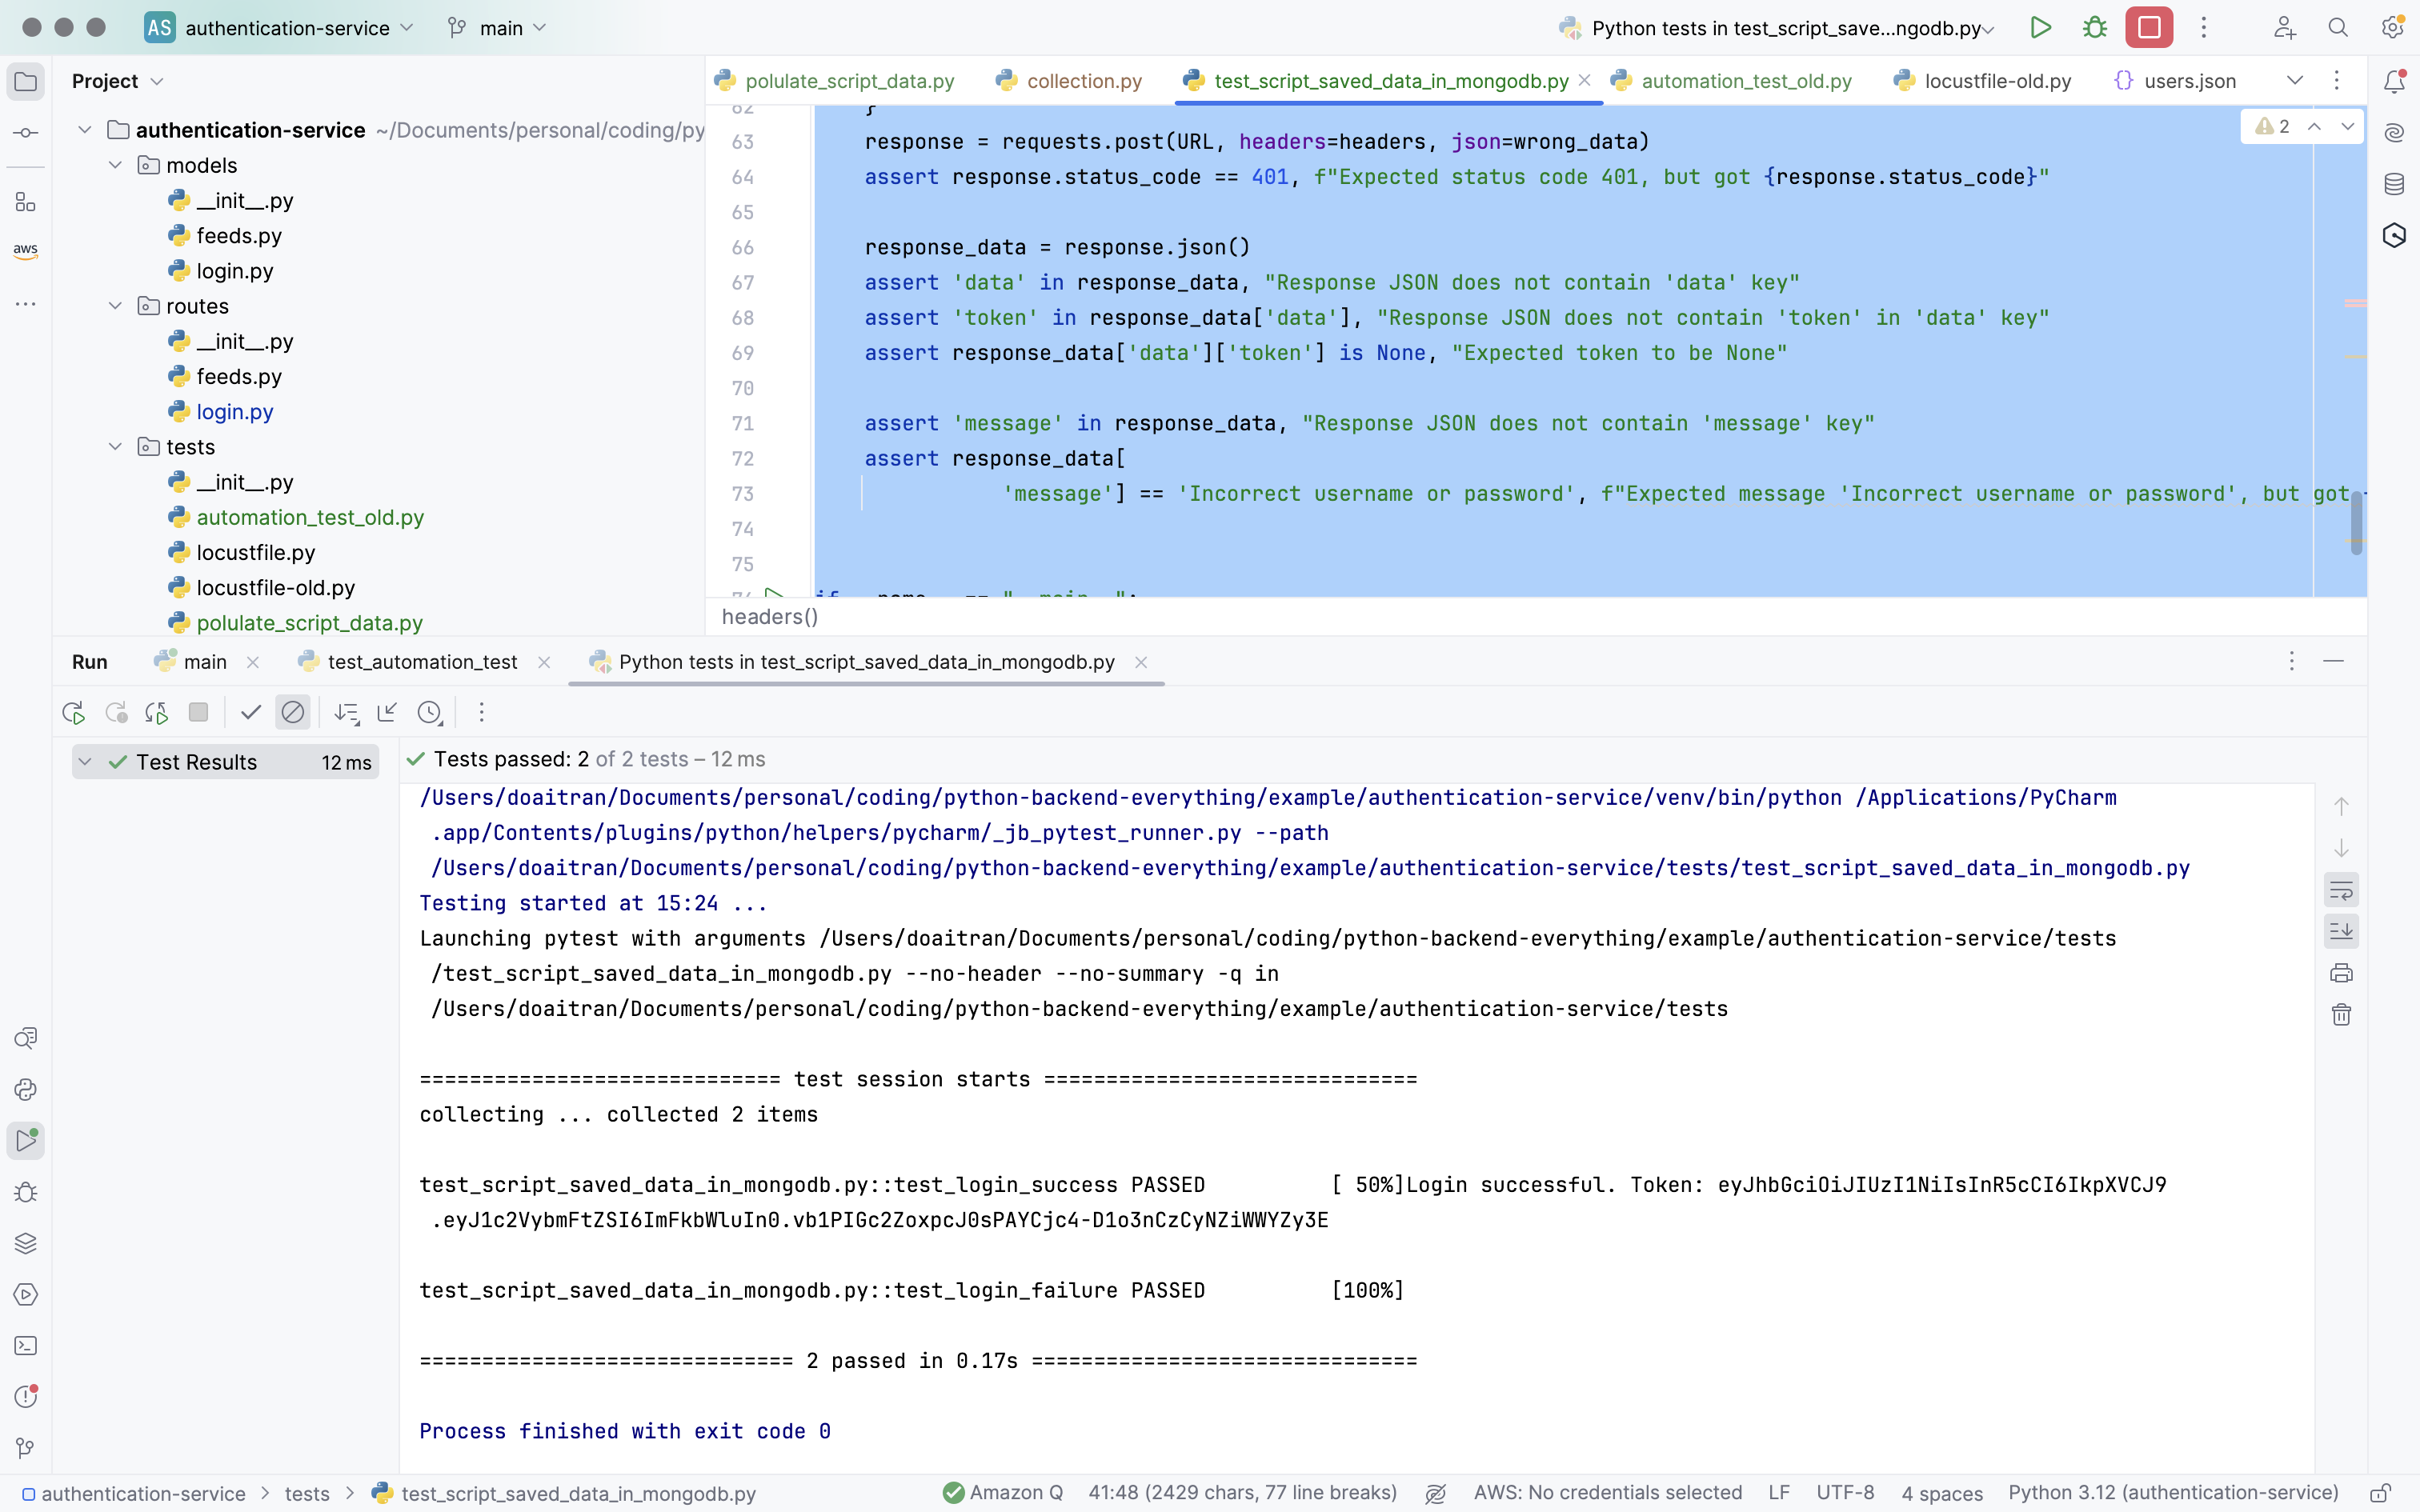Click the Rerun tests icon
The height and width of the screenshot is (1512, 2420).
[x=73, y=713]
